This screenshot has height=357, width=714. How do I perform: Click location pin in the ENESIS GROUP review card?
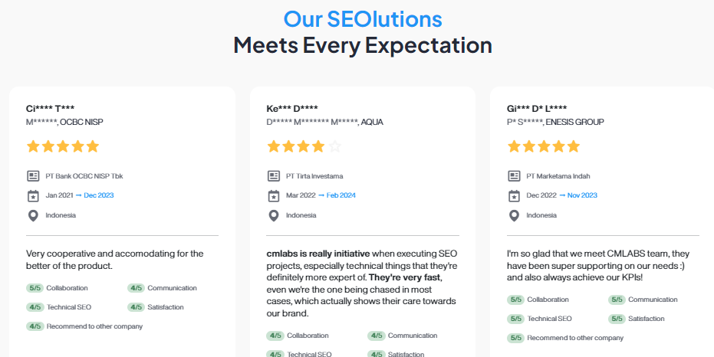click(x=514, y=215)
